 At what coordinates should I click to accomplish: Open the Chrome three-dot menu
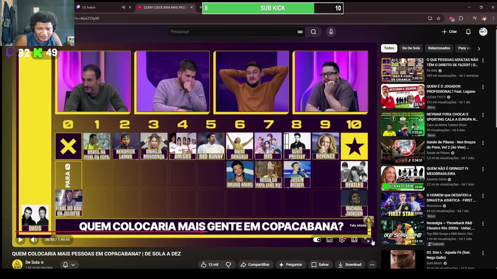click(x=493, y=18)
